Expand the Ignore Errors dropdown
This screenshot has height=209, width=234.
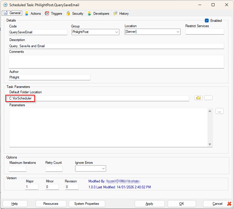click(x=90, y=169)
